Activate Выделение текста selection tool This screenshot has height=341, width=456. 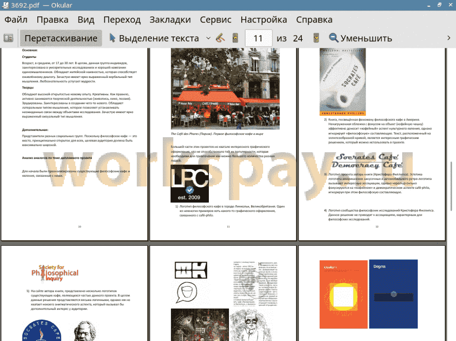(154, 38)
